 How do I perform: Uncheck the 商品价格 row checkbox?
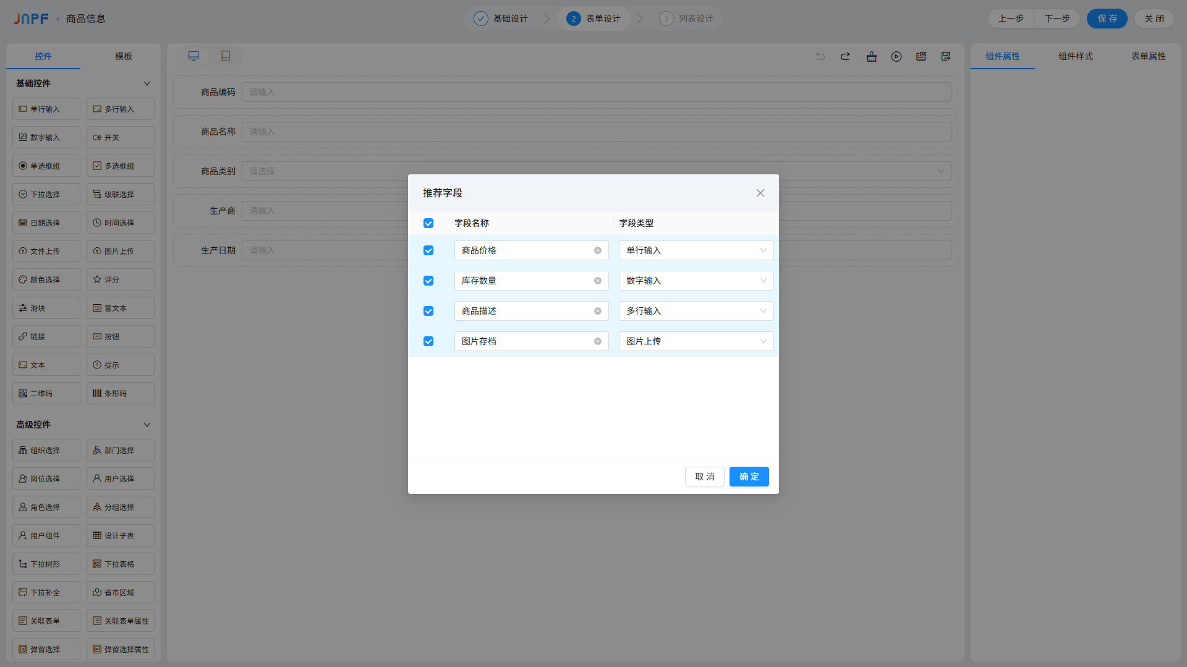428,250
